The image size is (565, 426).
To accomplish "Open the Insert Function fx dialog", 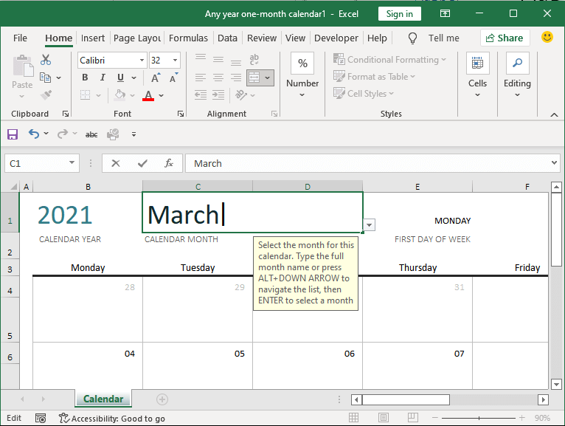I will coord(169,163).
